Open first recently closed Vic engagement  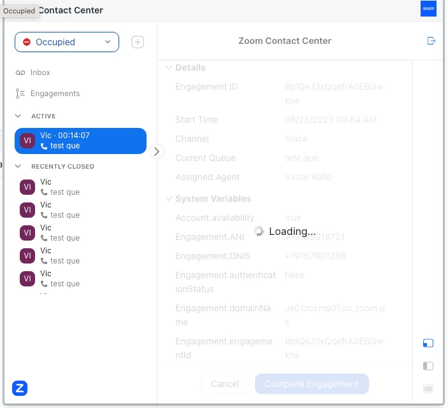(x=80, y=187)
